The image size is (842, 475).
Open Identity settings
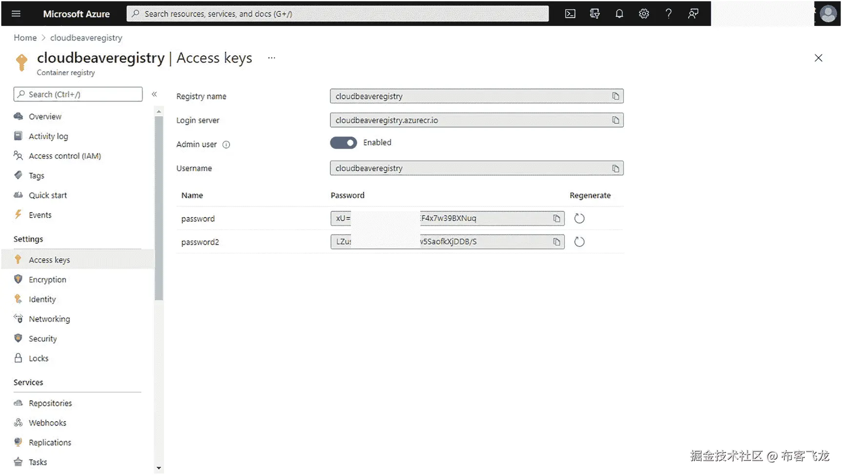(42, 300)
